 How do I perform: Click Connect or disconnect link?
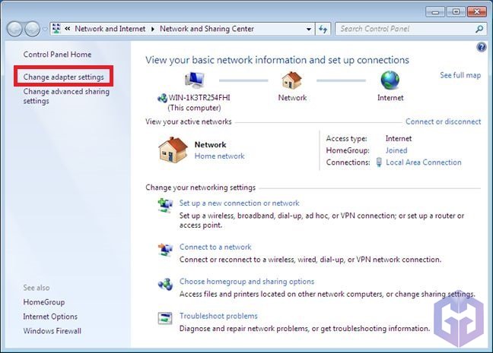tap(443, 121)
